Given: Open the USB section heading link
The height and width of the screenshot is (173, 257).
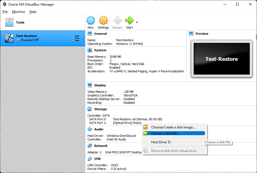Looking at the screenshot, I should click(97, 159).
